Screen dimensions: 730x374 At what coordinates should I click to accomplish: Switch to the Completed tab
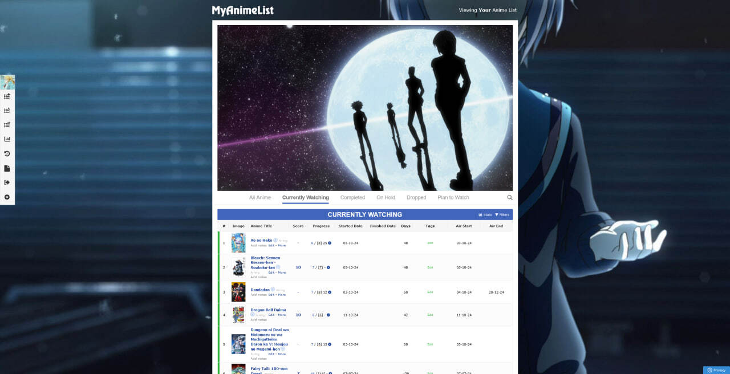tap(352, 198)
